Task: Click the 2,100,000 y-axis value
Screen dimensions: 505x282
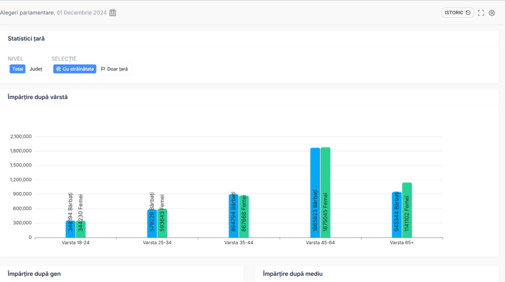Action: tap(21, 137)
